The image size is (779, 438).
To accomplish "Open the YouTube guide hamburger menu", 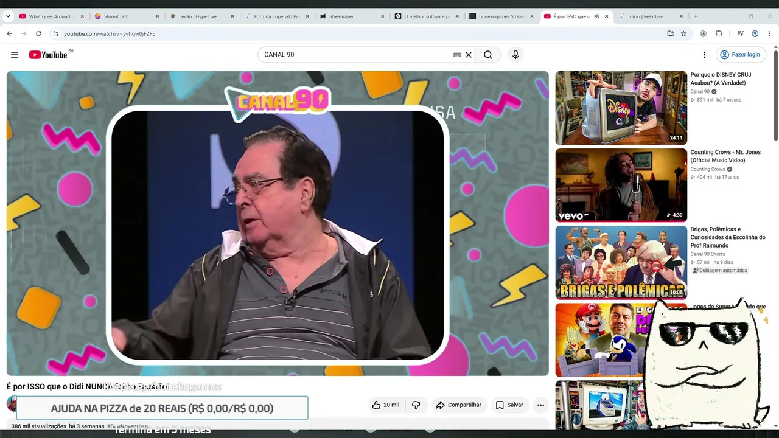I will (15, 55).
